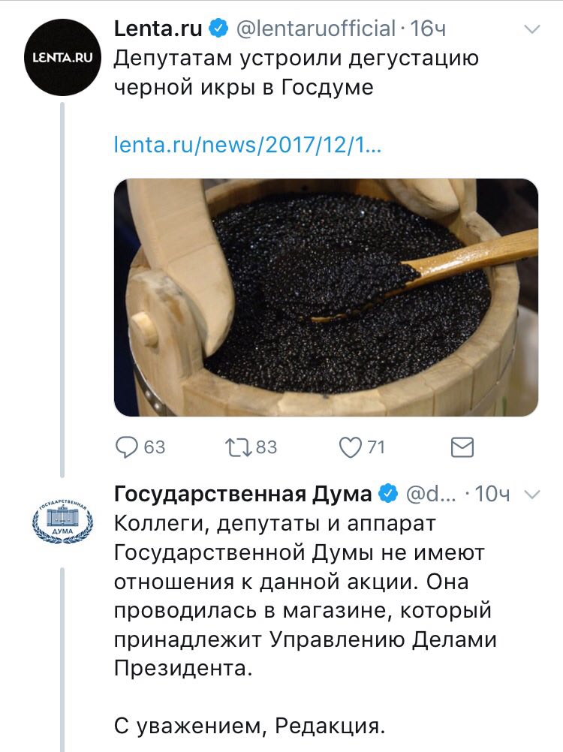Viewport: 563px width, 752px height.
Task: Expand options chevron on Lenta.ru tweet
Action: (x=532, y=29)
